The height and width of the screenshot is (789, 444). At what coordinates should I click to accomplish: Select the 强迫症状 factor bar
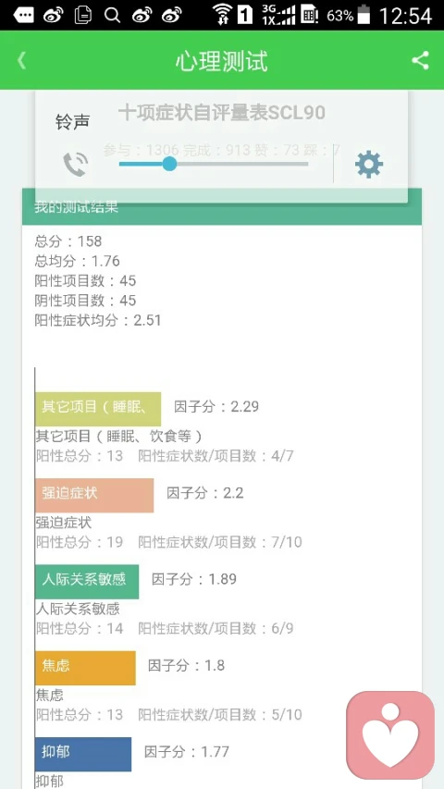click(94, 495)
